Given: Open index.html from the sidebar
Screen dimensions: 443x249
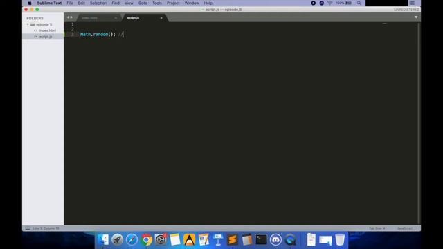Looking at the screenshot, I should 48,30.
